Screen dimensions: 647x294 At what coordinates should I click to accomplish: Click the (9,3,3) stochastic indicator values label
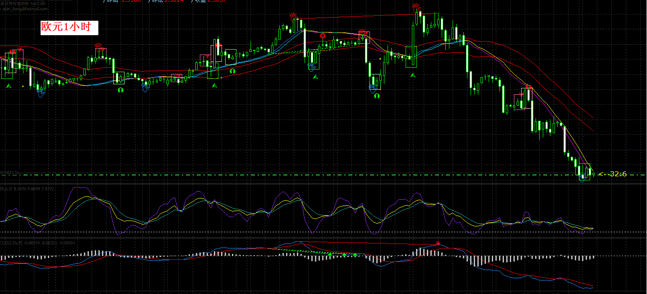coord(28,188)
